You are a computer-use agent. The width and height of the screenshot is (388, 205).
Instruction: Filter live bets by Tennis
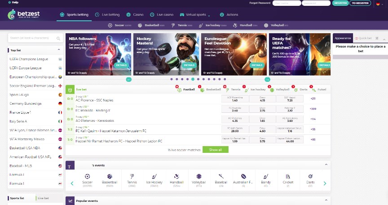tap(233, 89)
